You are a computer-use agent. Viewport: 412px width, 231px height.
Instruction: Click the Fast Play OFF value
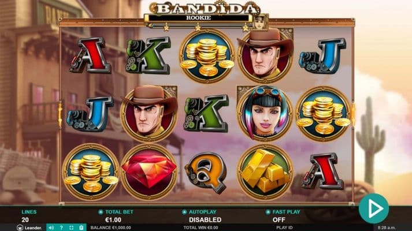pos(279,219)
